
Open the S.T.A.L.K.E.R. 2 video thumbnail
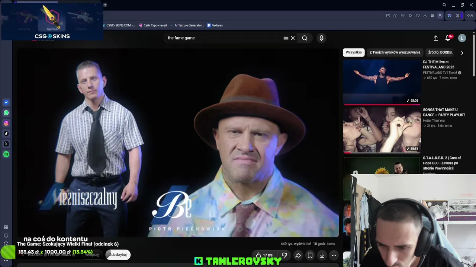(382, 165)
